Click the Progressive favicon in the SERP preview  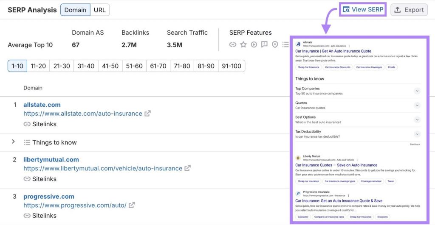click(298, 194)
